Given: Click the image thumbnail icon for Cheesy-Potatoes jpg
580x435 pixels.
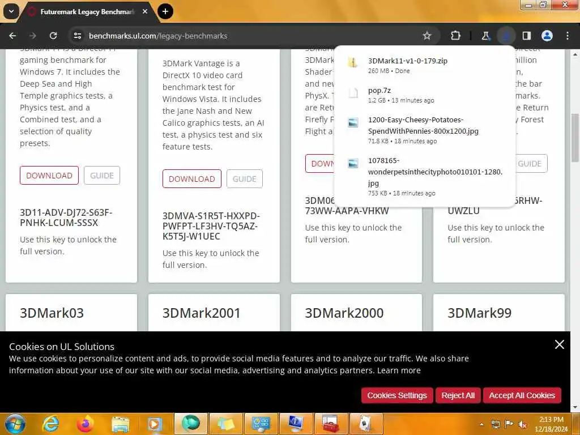Looking at the screenshot, I should (353, 122).
